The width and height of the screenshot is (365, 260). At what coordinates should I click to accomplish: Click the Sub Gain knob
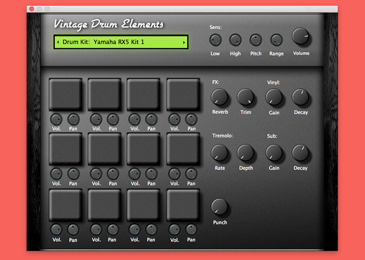click(x=274, y=152)
